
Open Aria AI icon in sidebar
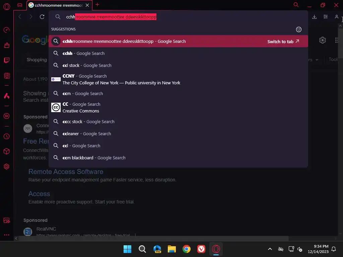click(7, 96)
